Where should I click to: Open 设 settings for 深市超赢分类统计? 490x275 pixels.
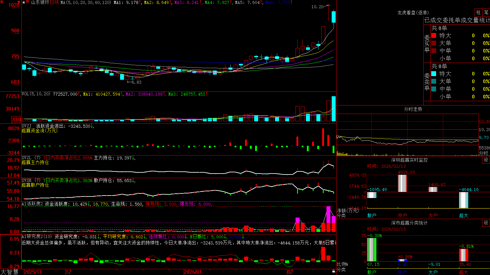486,223
